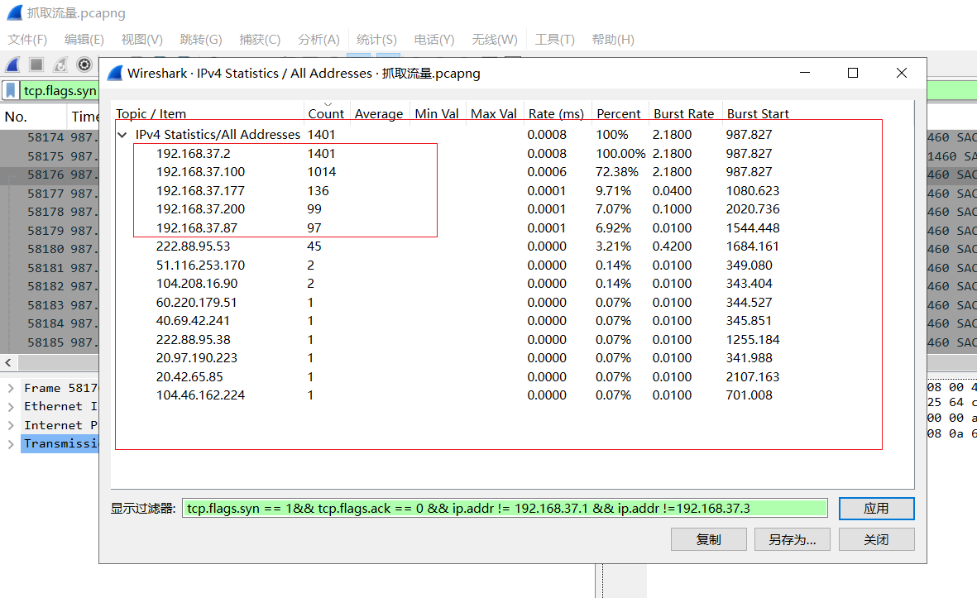Close the IPv4 Statistics dialog with X

pos(902,73)
